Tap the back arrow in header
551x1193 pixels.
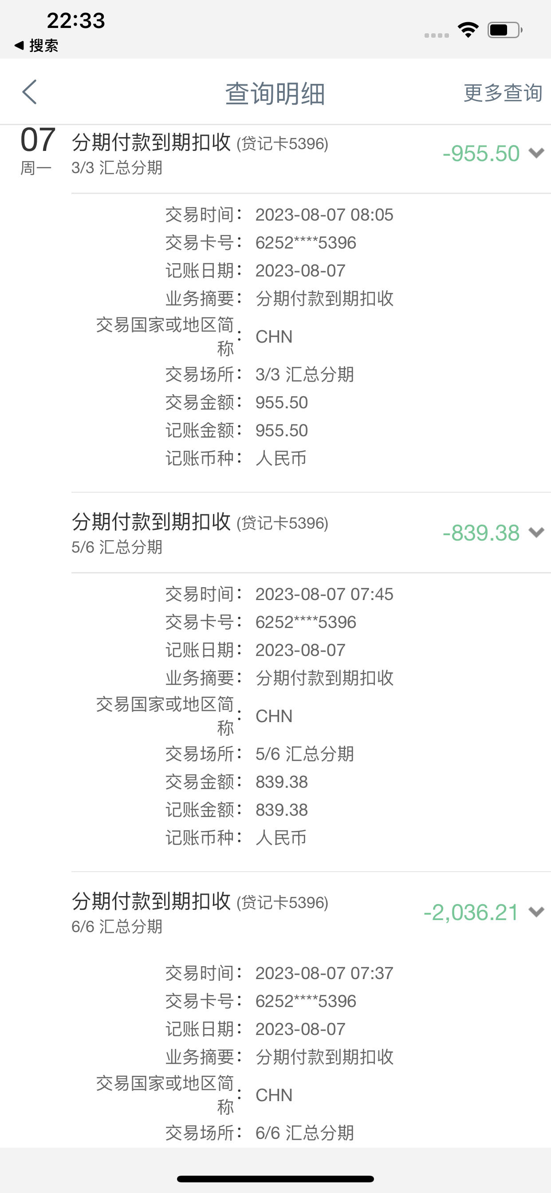(29, 92)
